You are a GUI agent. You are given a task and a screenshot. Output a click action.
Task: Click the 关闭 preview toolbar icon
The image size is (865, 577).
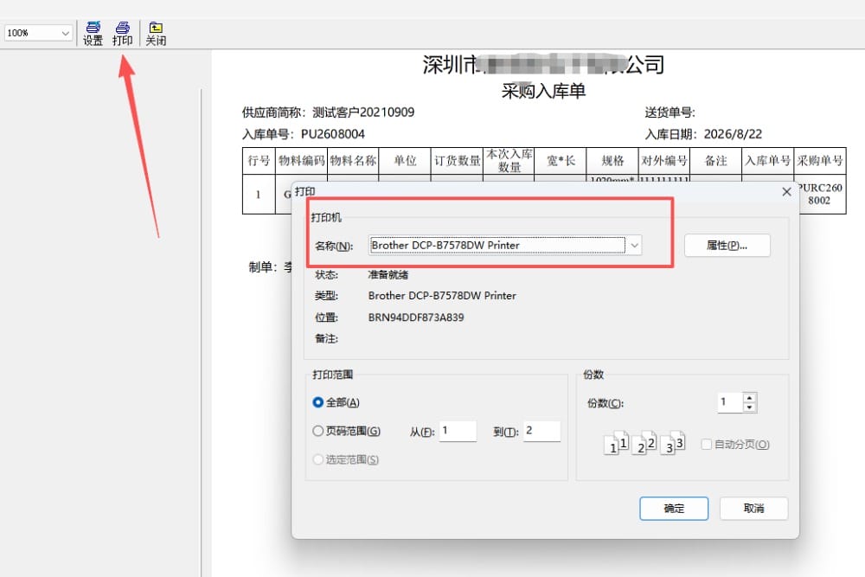156,33
